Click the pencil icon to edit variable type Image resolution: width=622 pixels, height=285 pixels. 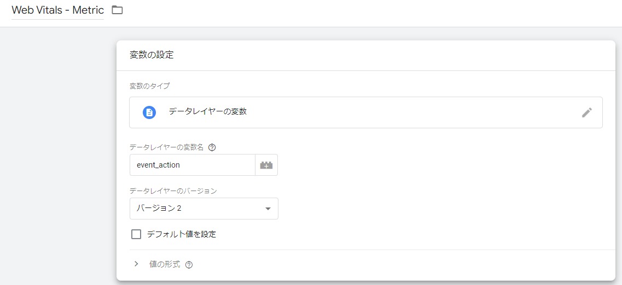pyautogui.click(x=586, y=112)
